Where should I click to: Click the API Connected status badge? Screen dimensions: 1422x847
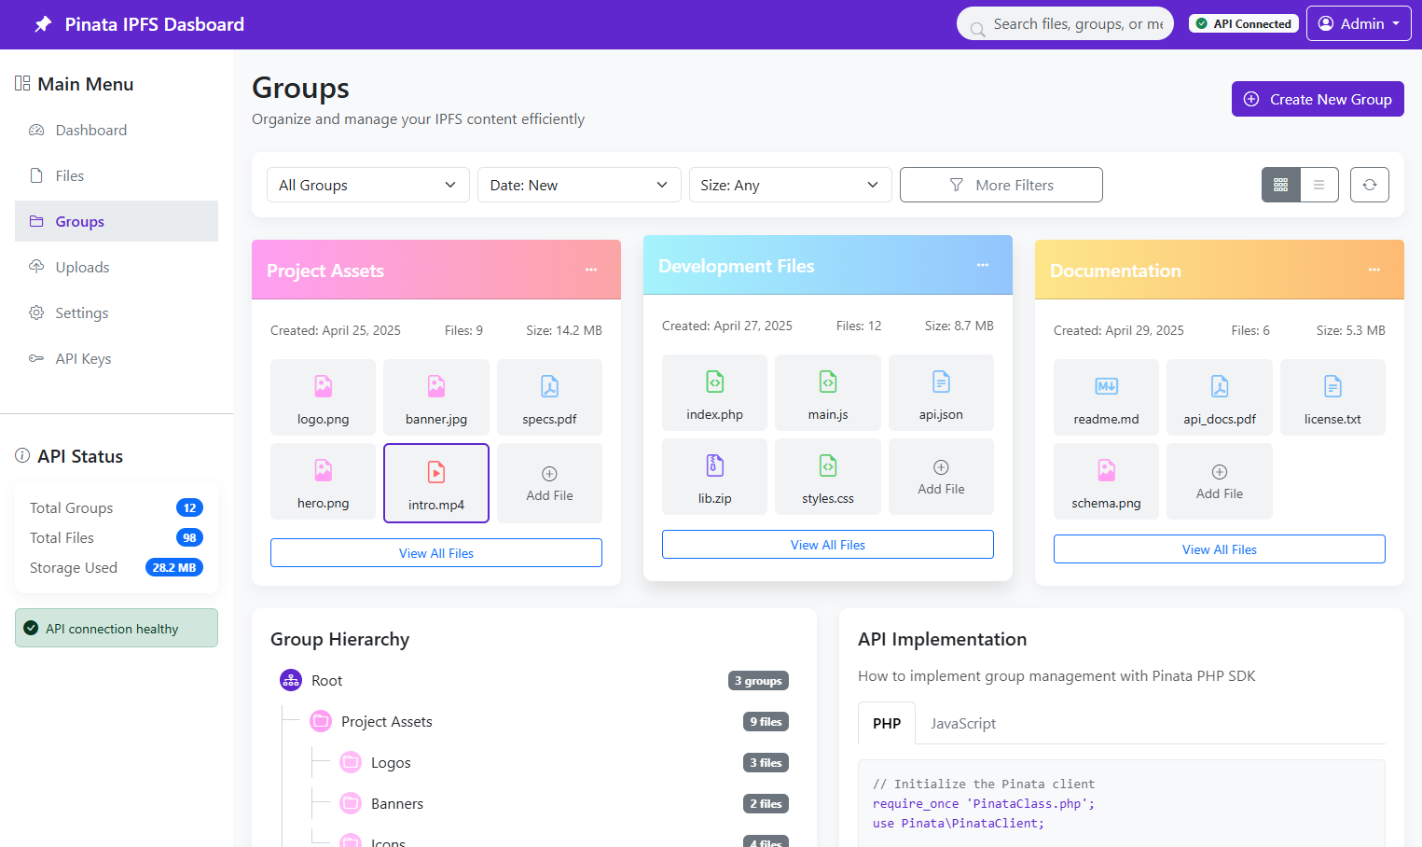1244,24
